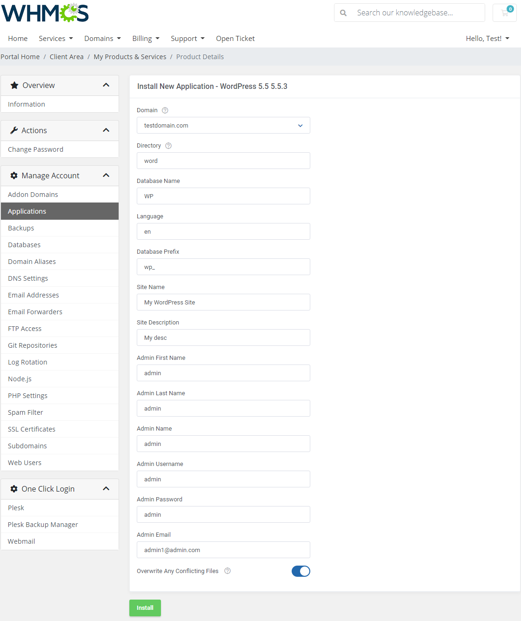Go to Home in top menu
Viewport: 521px width, 621px height.
click(18, 39)
